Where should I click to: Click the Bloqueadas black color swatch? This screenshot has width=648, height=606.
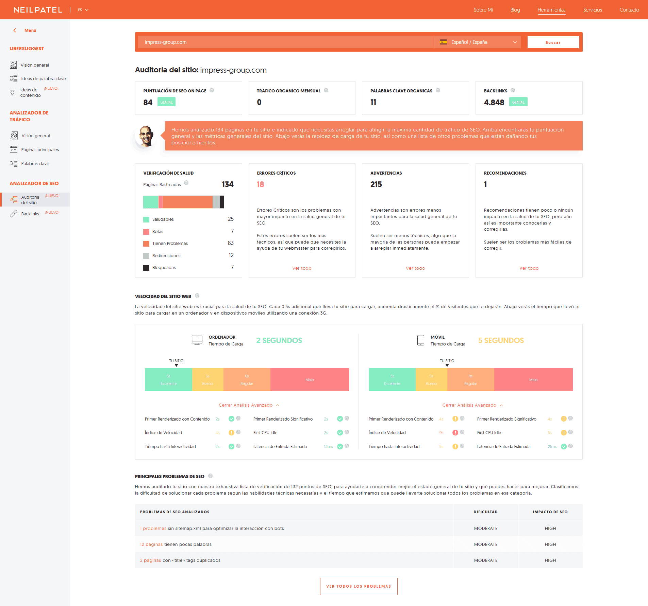[146, 268]
